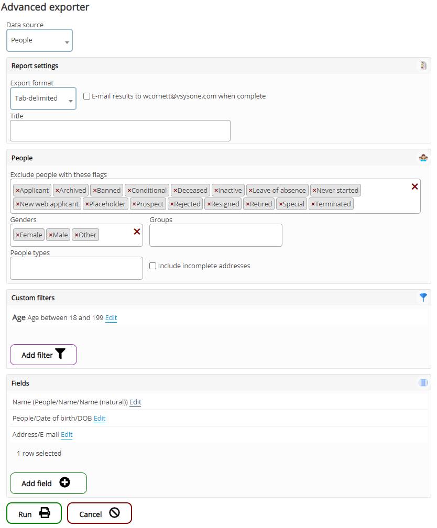Click the People section header icon
Viewport: 437px width, 528px height.
click(423, 158)
